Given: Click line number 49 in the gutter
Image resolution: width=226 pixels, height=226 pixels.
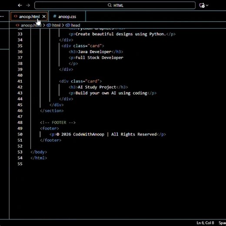Looking at the screenshot, I should click(20, 128).
